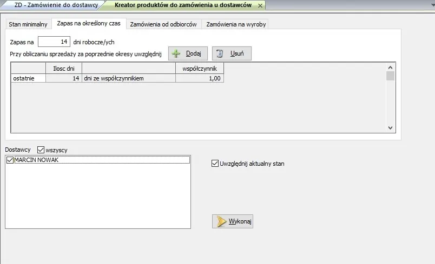Screen dimensions: 435x264
Task: Click the dni robocze/ych label
Action: tap(94, 42)
